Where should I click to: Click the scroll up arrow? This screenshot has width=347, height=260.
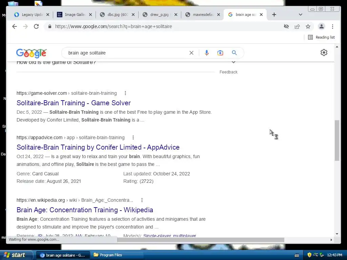(x=337, y=47)
